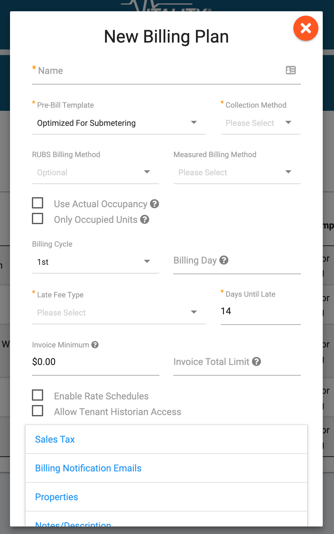Viewport: 334px width, 534px height.
Task: Click the orange close icon on the dialog
Action: [306, 28]
